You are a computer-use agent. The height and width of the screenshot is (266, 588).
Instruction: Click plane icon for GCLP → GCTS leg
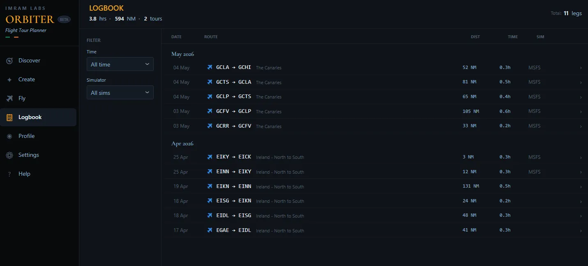click(x=210, y=96)
